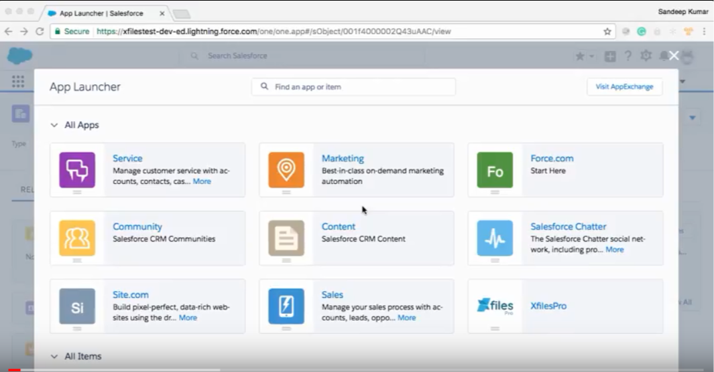
Task: Click the Si Site.com icon
Action: point(77,306)
